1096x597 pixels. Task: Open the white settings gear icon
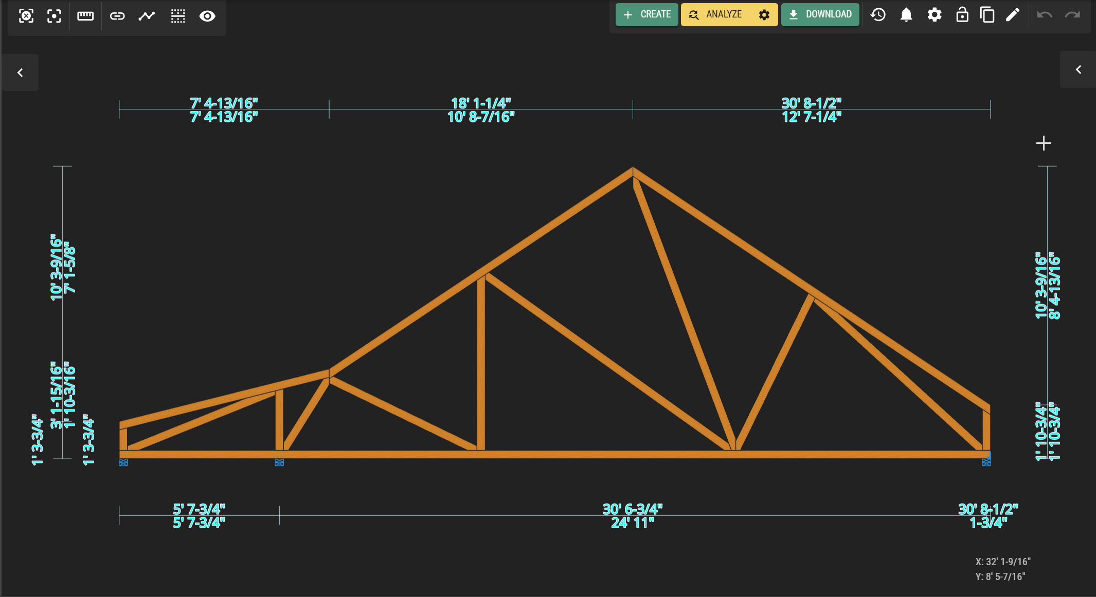[935, 14]
